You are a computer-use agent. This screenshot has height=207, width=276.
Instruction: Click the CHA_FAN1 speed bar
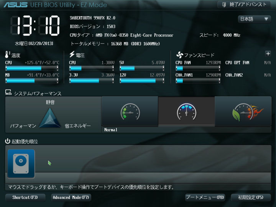(x=198, y=80)
